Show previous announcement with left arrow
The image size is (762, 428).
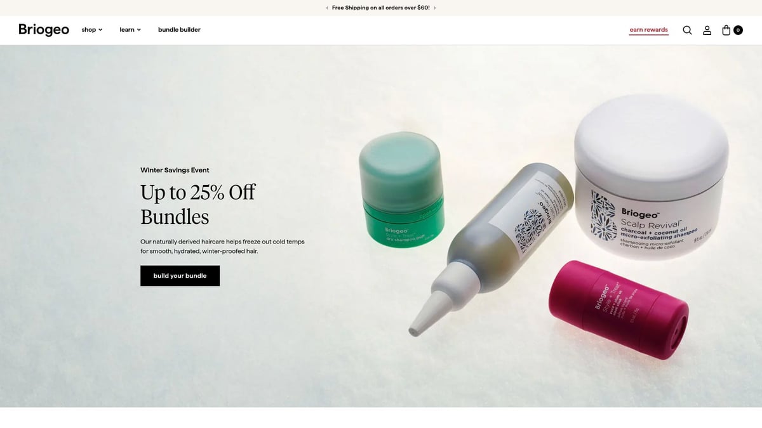pyautogui.click(x=327, y=8)
